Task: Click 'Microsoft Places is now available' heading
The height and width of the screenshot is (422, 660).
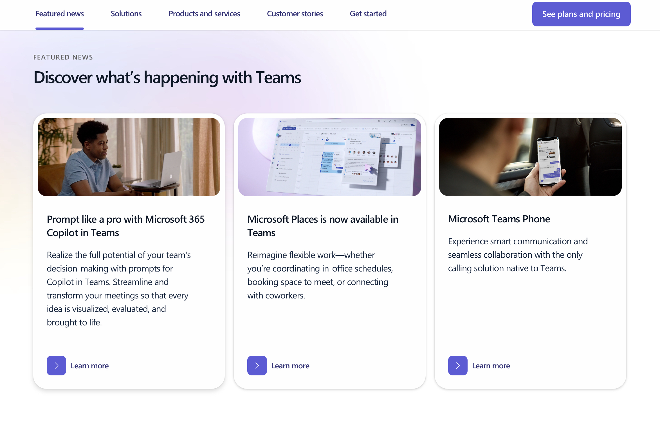Action: tap(323, 226)
